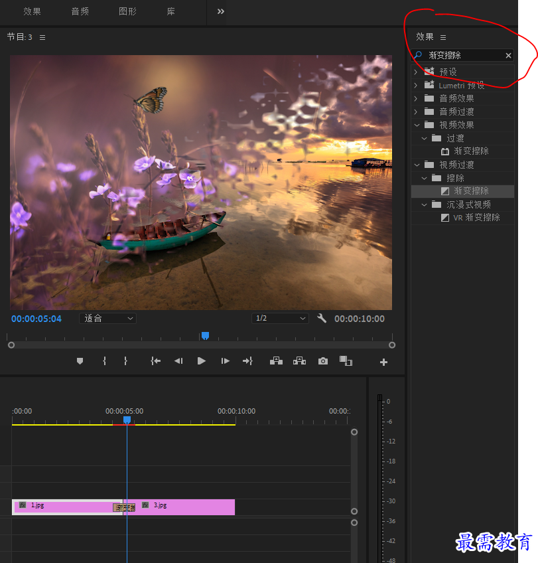Open the 1/2 playback resolution dropdown
Viewport: 538px width, 563px height.
[x=280, y=319]
